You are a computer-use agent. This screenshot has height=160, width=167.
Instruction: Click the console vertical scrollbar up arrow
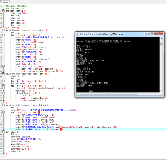[x=161, y=38]
